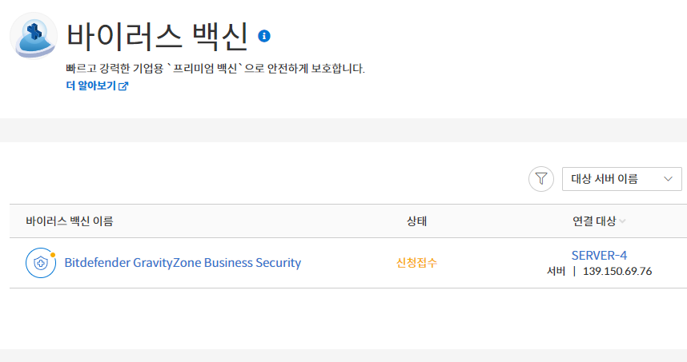Click the 연결 대상 column header
This screenshot has width=687, height=362.
pos(594,221)
